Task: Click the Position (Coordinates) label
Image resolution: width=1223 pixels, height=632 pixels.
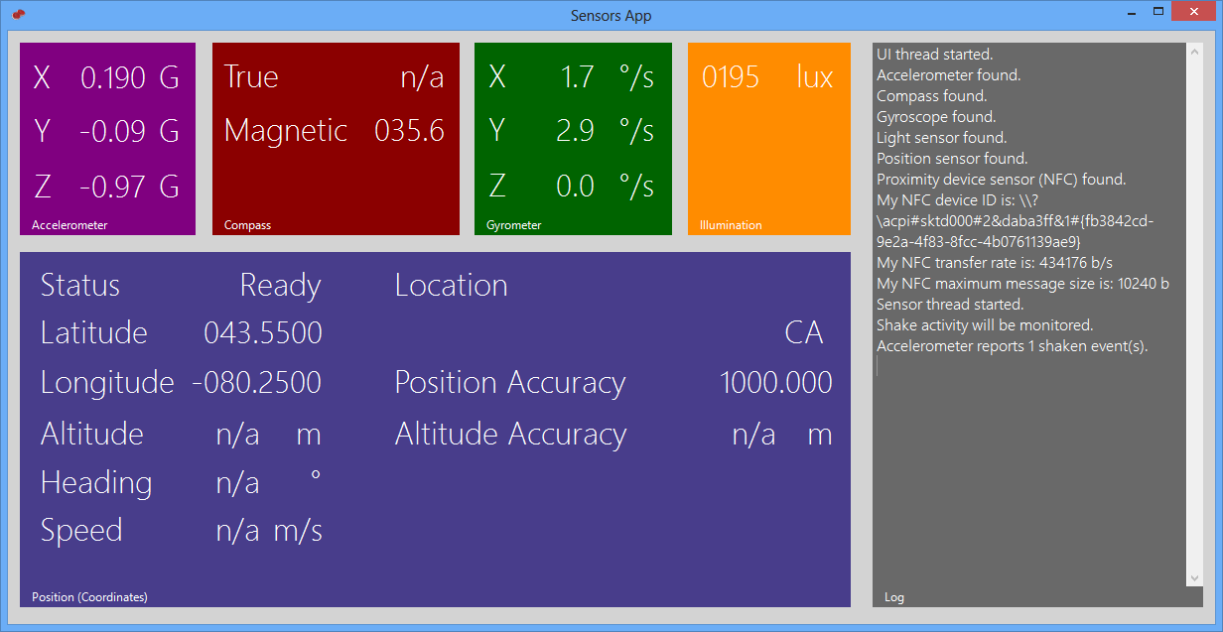Action: 89,597
